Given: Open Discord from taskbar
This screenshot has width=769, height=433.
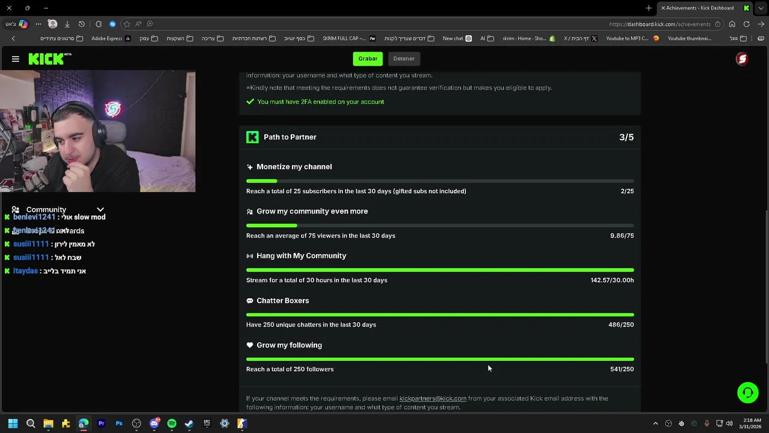Looking at the screenshot, I should pyautogui.click(x=154, y=423).
